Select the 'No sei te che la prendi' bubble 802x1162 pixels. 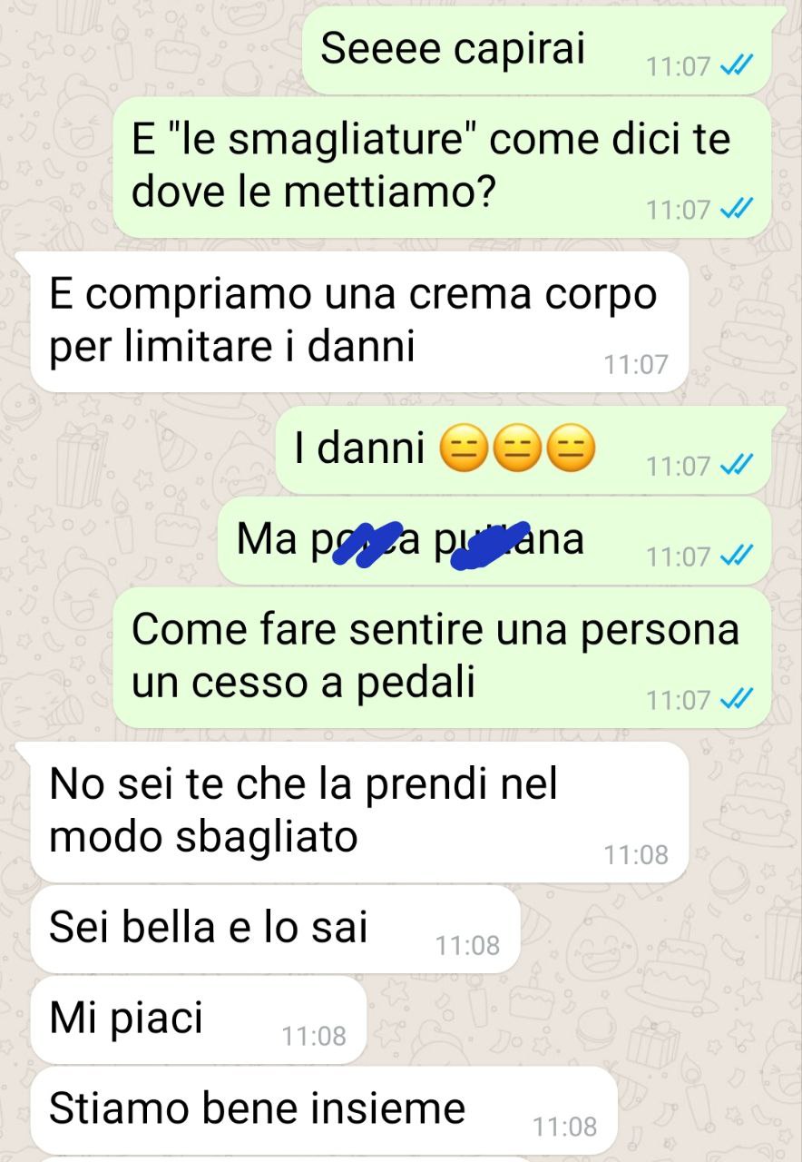pyautogui.click(x=360, y=812)
